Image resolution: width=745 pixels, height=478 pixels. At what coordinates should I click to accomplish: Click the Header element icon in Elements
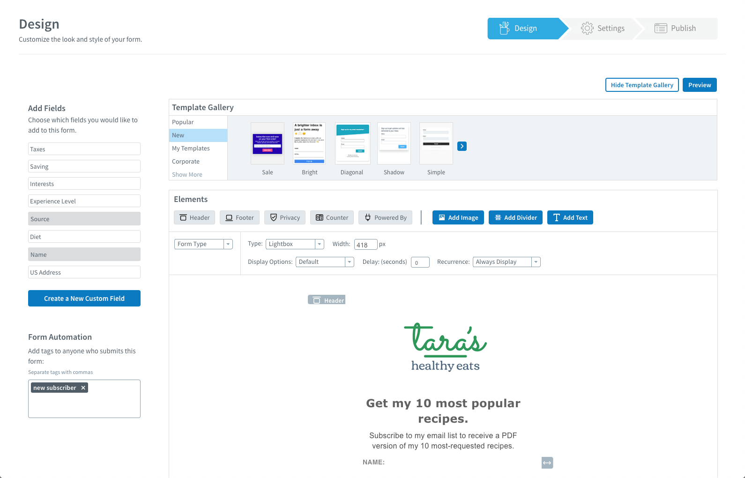click(x=183, y=217)
